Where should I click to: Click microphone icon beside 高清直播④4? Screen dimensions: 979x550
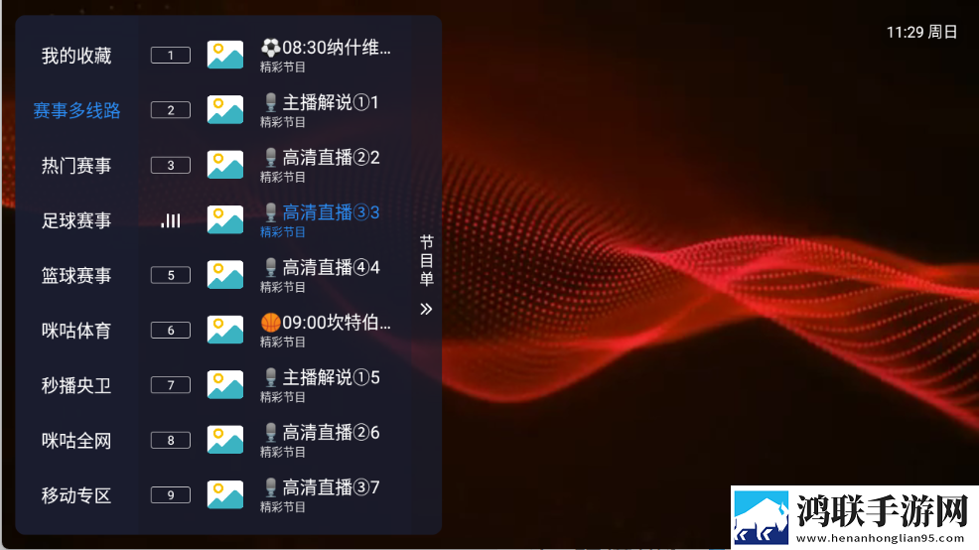click(x=270, y=267)
